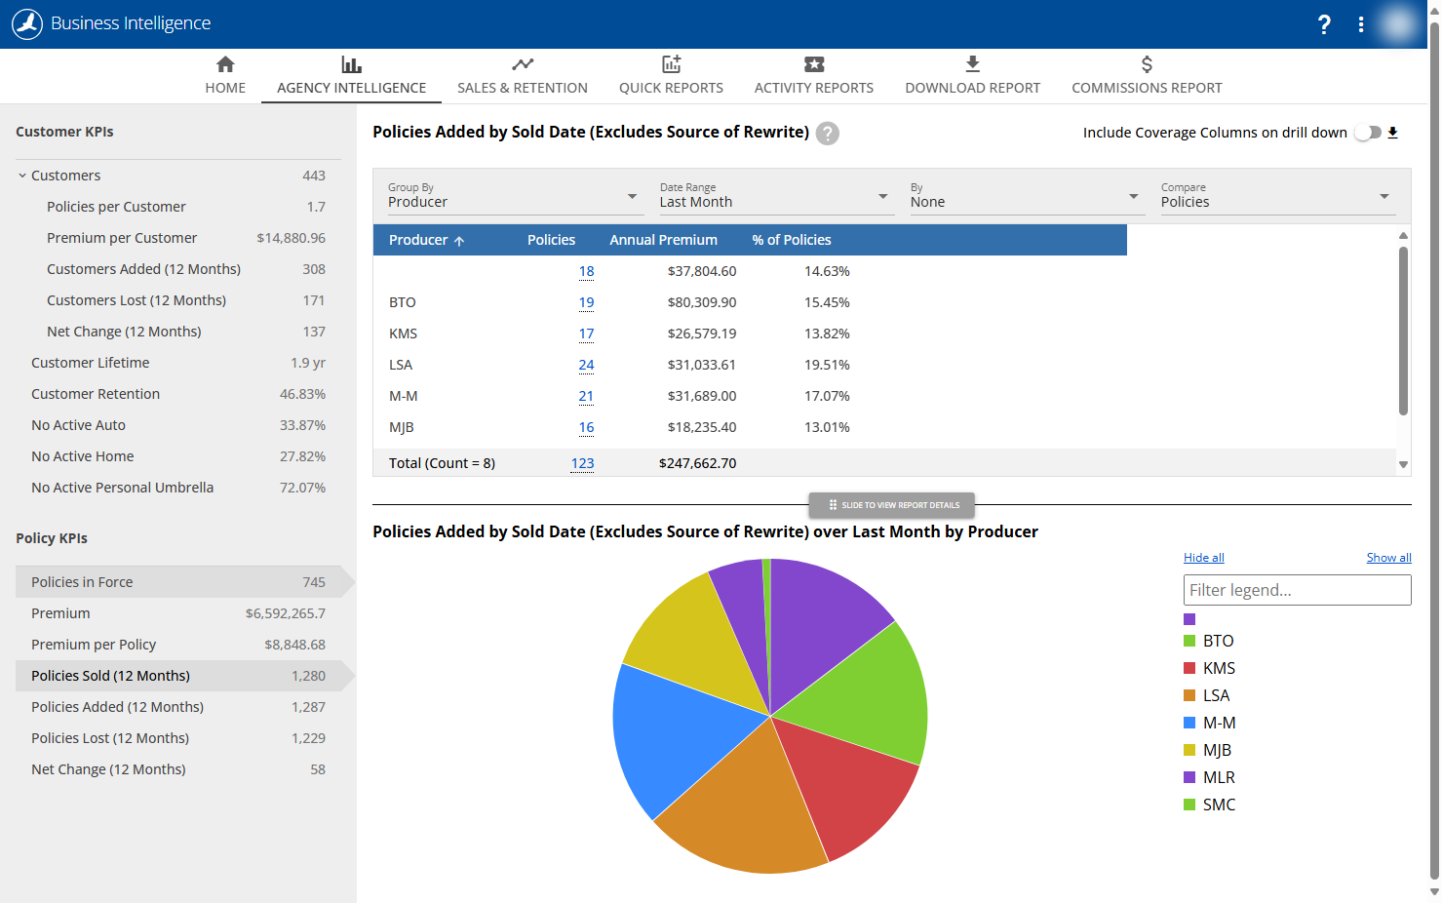Switch to the Sales & Retention tab
1442x903 pixels.
tap(523, 76)
